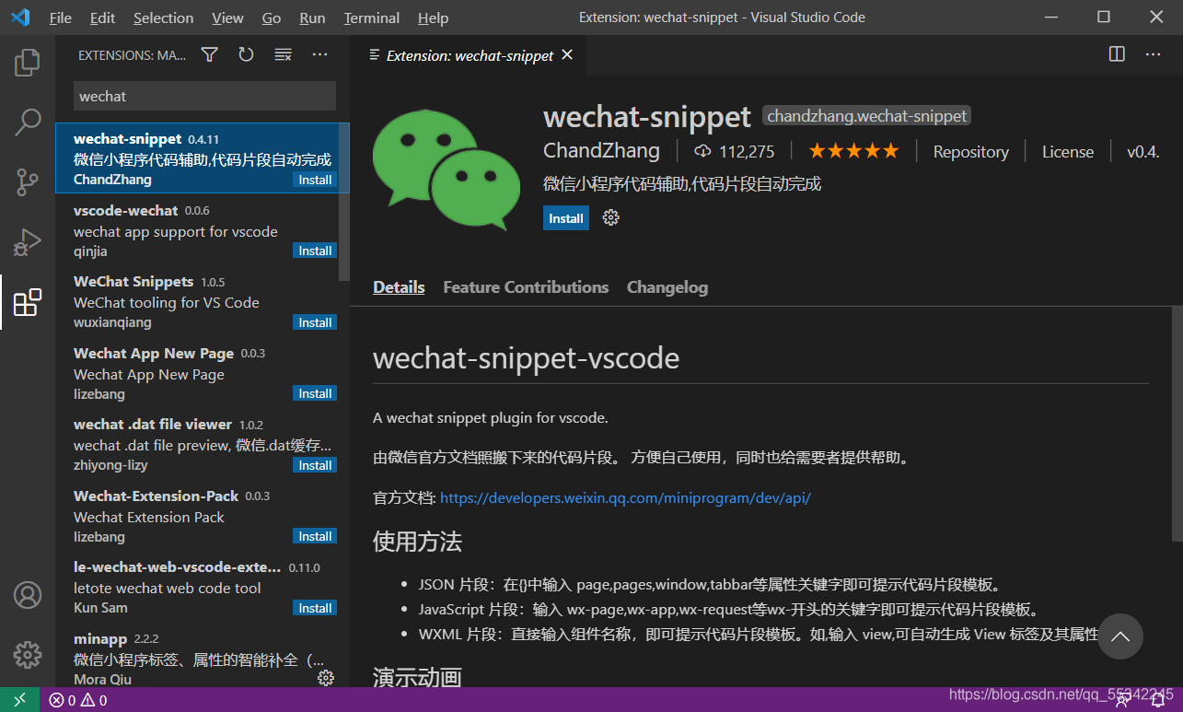Close the Extension: wechat-snippet tab
This screenshot has width=1183, height=712.
[567, 55]
